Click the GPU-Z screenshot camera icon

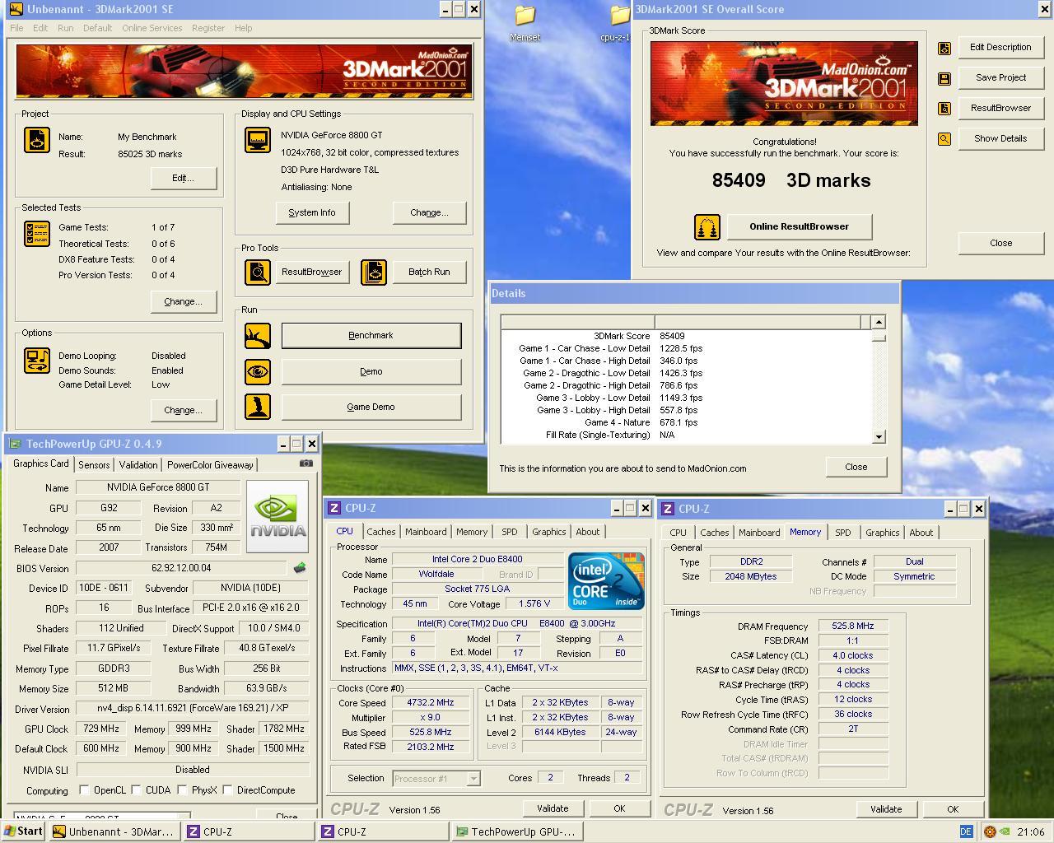[305, 463]
